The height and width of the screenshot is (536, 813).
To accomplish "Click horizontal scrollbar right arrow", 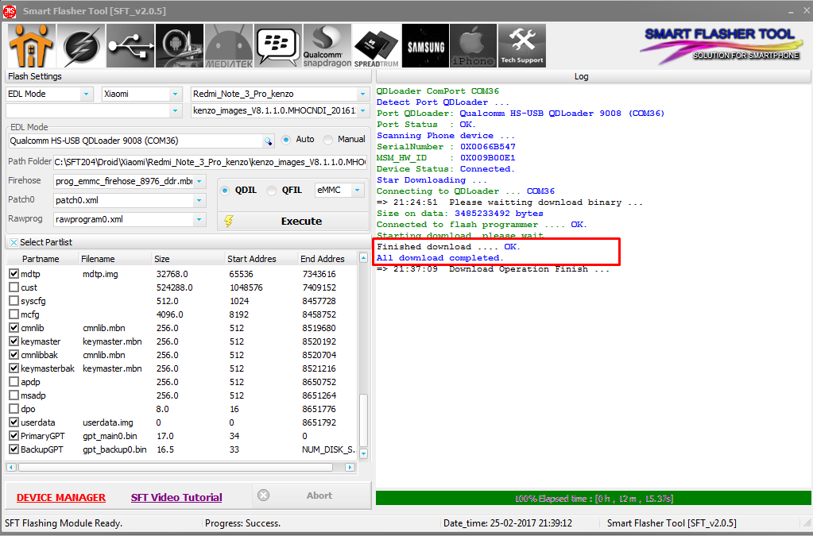I will (350, 467).
